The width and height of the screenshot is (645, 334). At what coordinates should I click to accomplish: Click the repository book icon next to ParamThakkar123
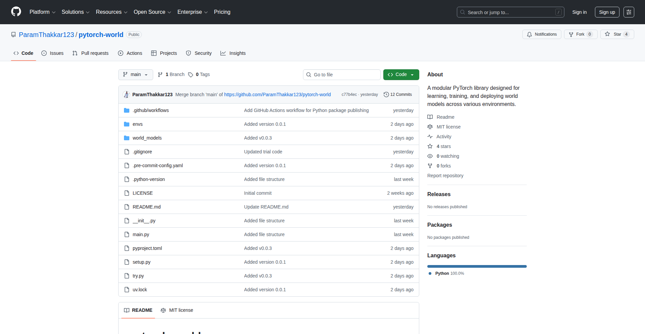point(13,34)
